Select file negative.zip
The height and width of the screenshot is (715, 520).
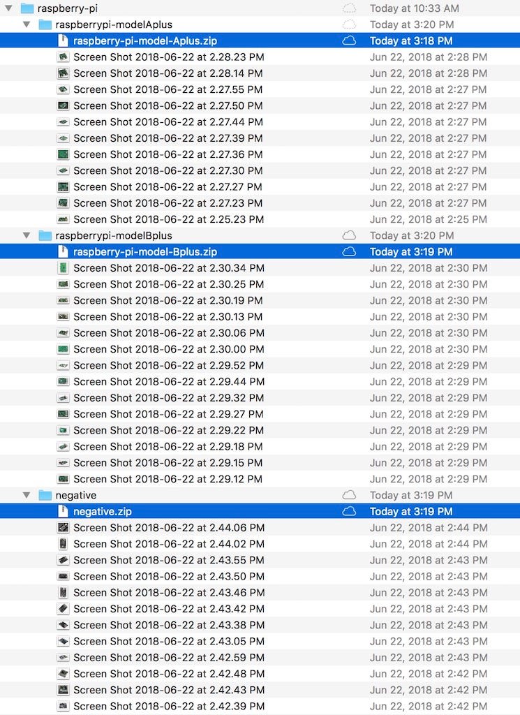[x=103, y=511]
